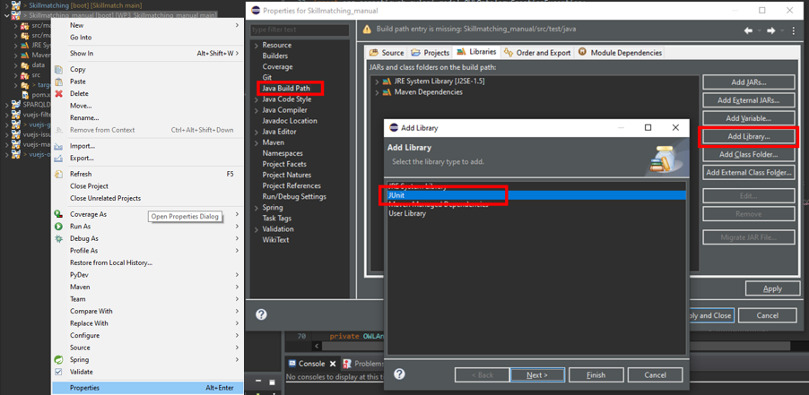
Task: Click the Apply button in Properties
Action: coord(772,289)
